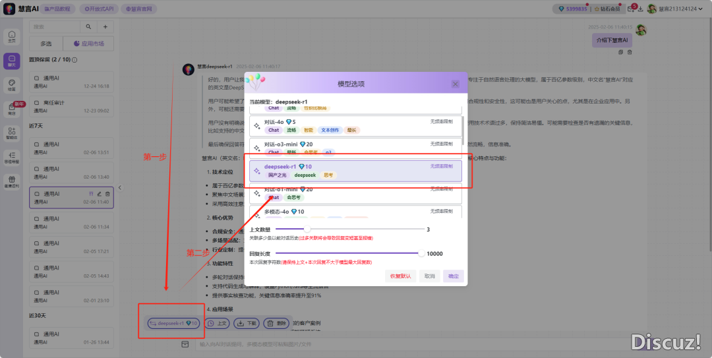Click the trash icon on selected 通用AI chat

click(107, 194)
